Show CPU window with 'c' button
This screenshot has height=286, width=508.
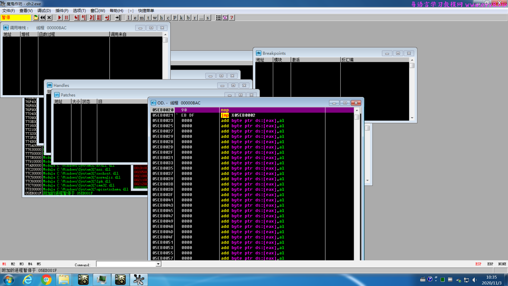pos(168,18)
